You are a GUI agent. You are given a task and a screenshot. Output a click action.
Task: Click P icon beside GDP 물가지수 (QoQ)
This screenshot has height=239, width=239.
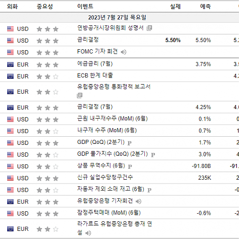(x=153, y=155)
